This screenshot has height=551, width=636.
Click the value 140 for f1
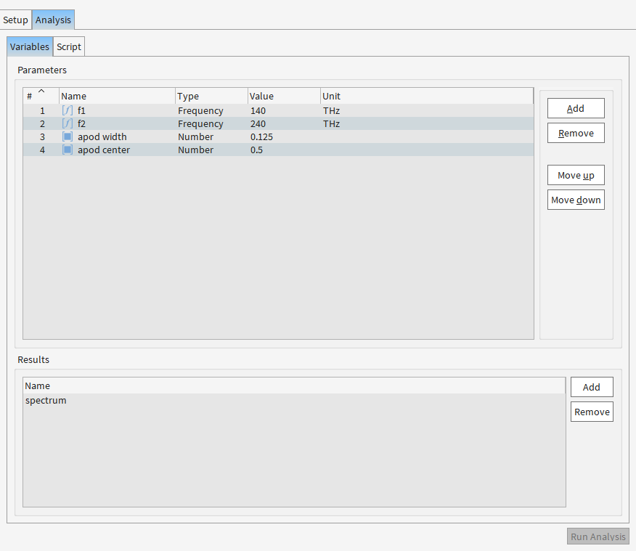point(258,110)
